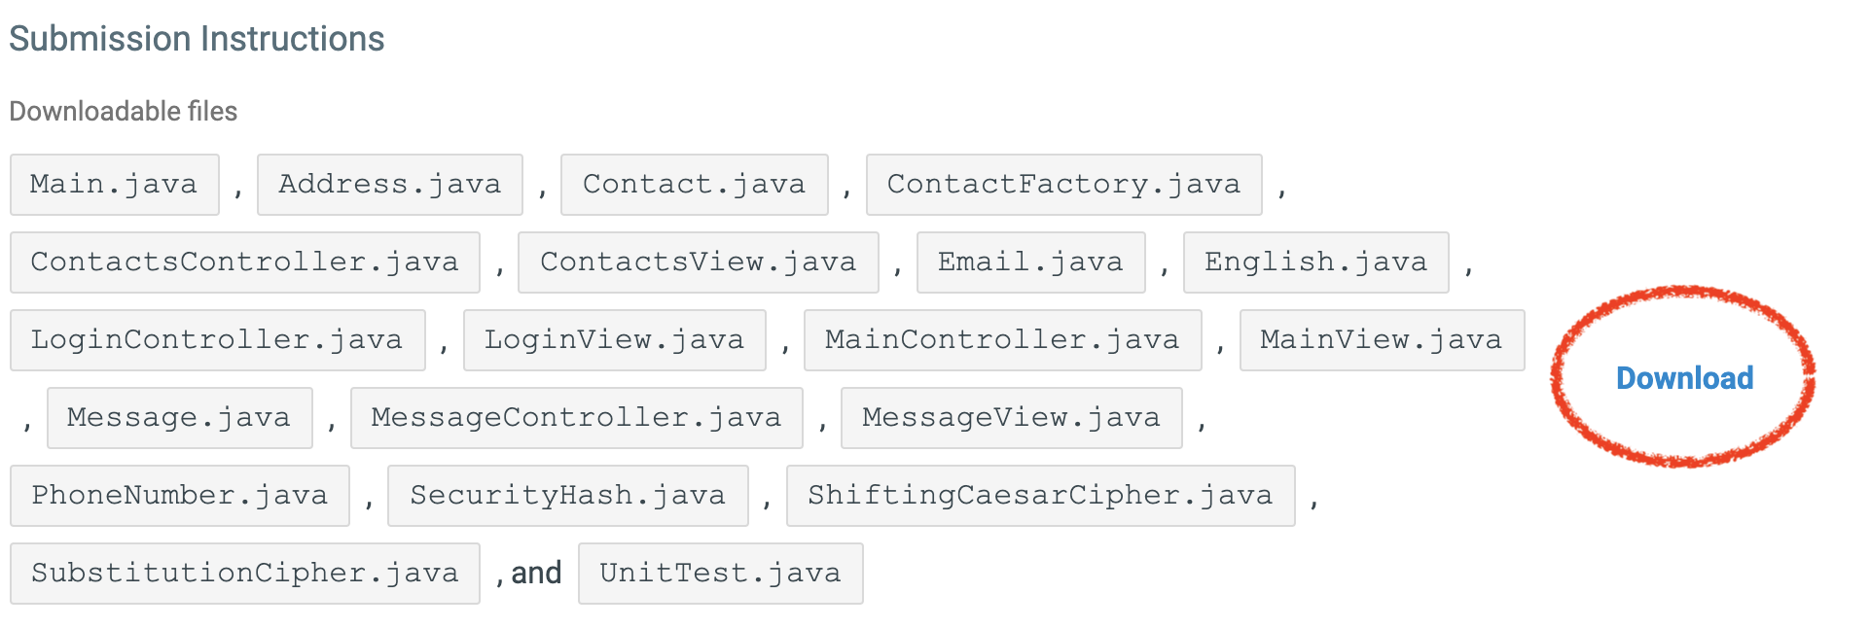Select the LoginController.java file label

[x=217, y=340]
